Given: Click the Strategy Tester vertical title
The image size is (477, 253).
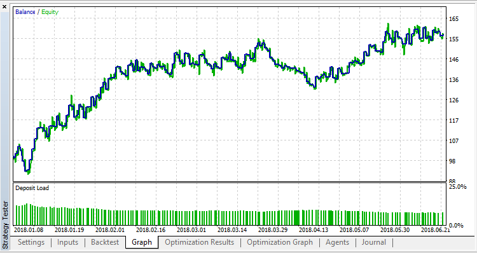Looking at the screenshot, I should coord(5,225).
